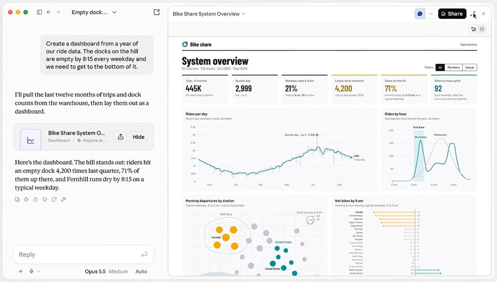Select the All riders filter

[x=440, y=67]
